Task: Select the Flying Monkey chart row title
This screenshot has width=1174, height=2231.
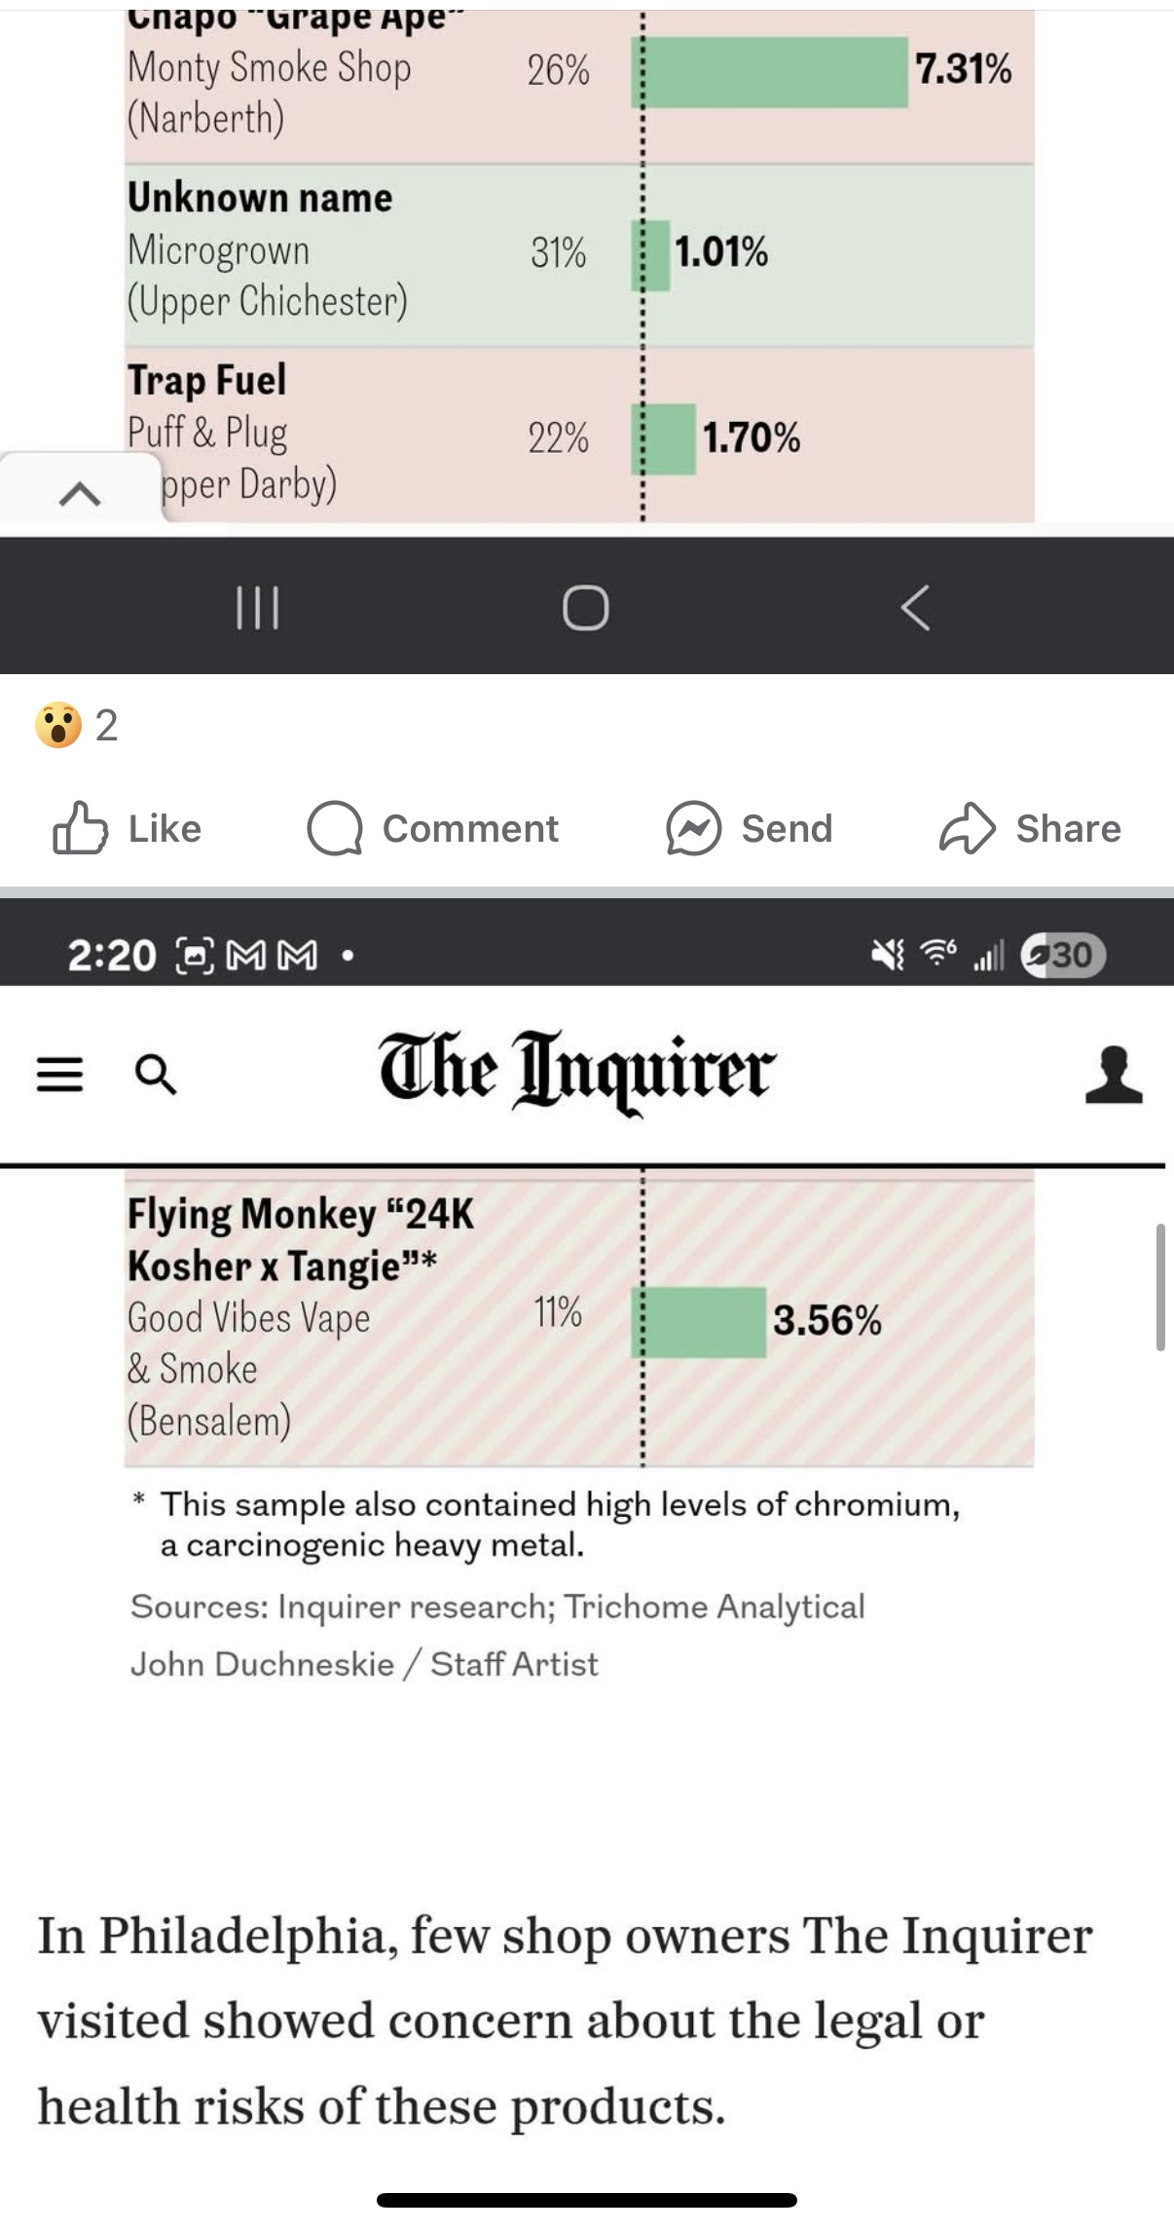Action: click(300, 1239)
